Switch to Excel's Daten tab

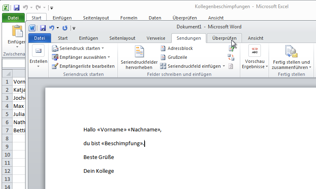155,18
